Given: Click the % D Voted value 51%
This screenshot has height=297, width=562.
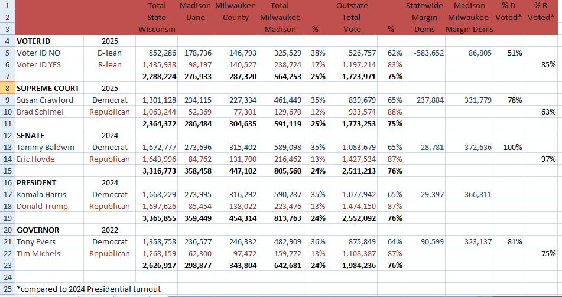Looking at the screenshot, I should pyautogui.click(x=509, y=53).
